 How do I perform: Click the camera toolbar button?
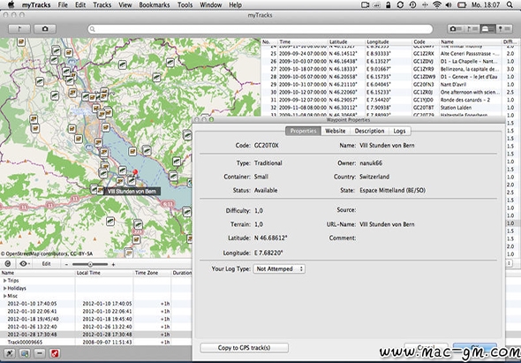tap(45, 29)
